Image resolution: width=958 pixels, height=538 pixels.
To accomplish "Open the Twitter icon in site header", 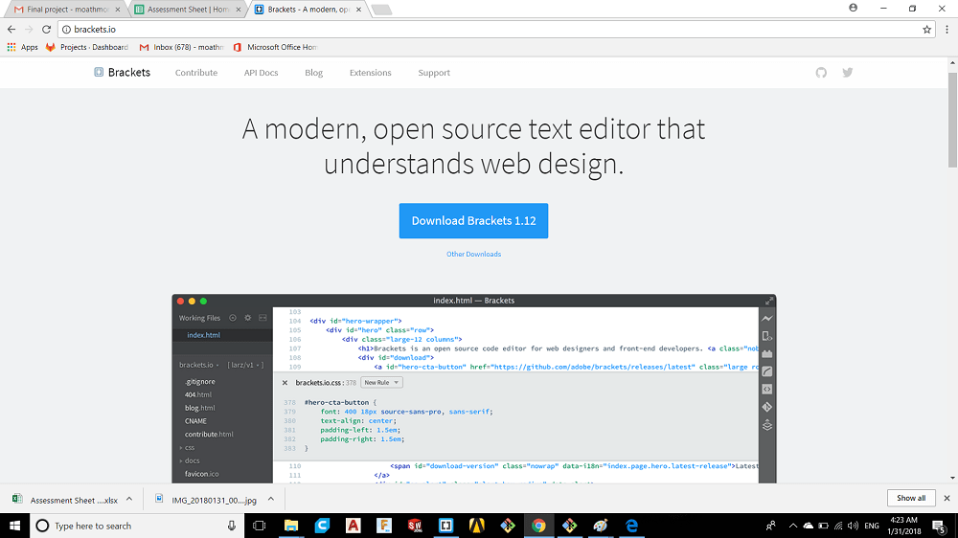I will click(848, 73).
